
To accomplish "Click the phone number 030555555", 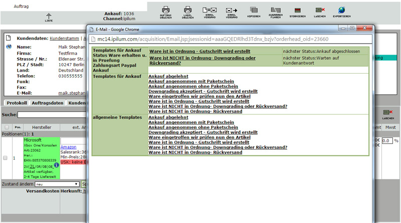I will [70, 76].
